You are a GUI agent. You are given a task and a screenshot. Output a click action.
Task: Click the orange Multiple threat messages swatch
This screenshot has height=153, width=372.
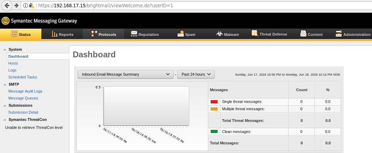[x=214, y=109]
